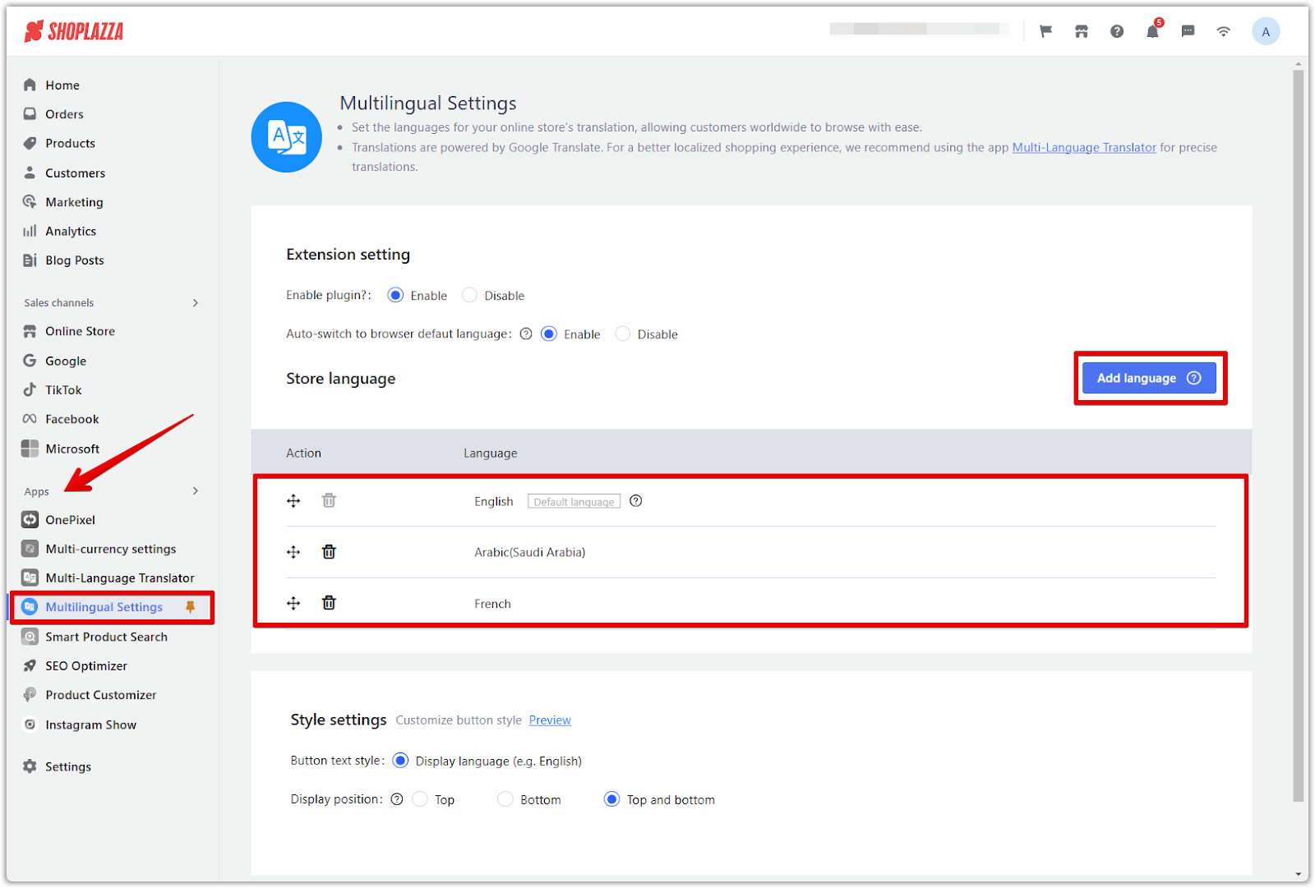Viewport: 1315px width, 888px height.
Task: Click the wifi status icon
Action: pos(1224,32)
